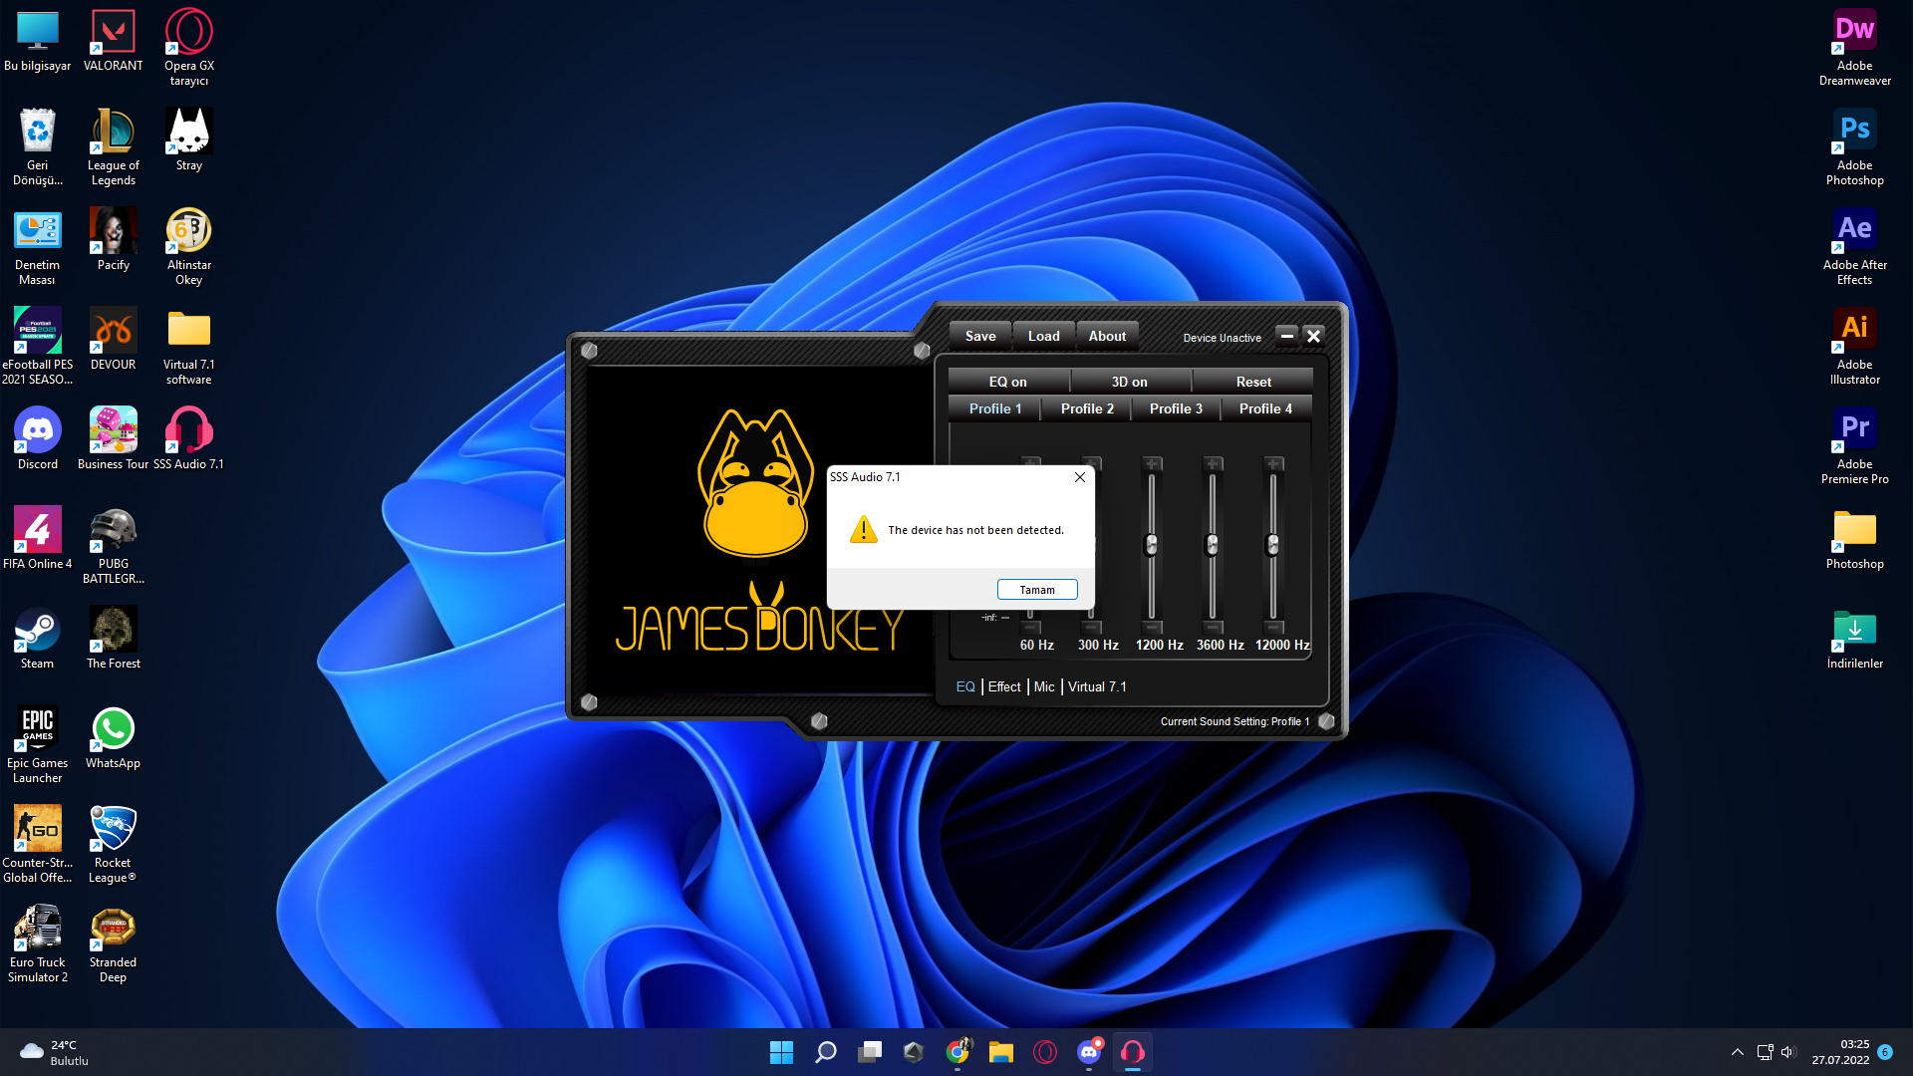Open the weather widget showing 24°C
This screenshot has width=1913, height=1076.
coord(55,1052)
